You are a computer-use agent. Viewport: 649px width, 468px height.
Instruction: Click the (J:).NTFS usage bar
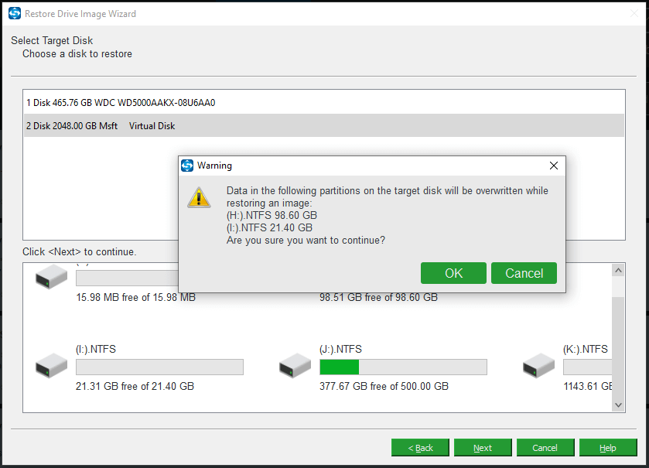point(403,367)
